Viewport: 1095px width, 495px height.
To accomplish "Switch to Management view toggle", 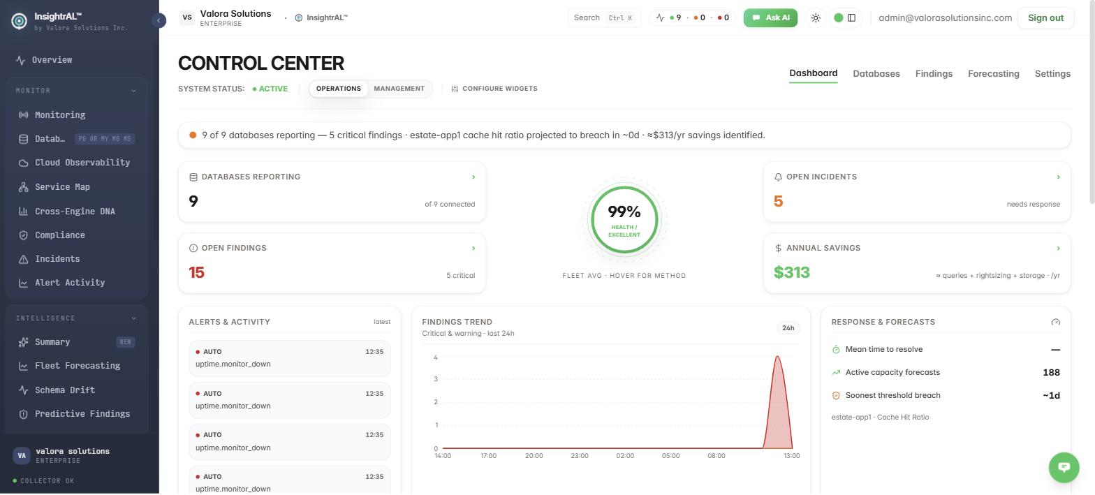I will (x=399, y=89).
